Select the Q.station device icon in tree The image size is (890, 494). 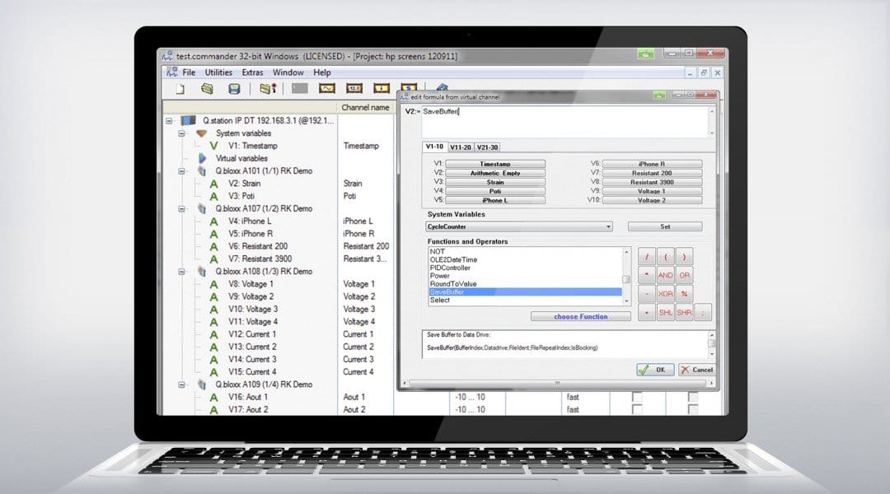coord(188,120)
